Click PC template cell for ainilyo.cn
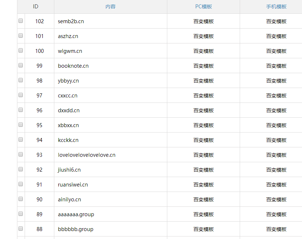This screenshot has height=239, width=302. [x=204, y=200]
